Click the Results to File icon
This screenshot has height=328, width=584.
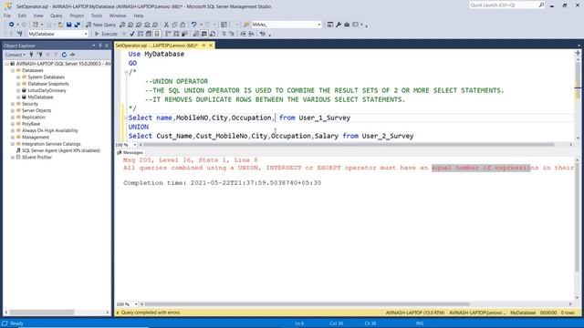tap(213, 34)
